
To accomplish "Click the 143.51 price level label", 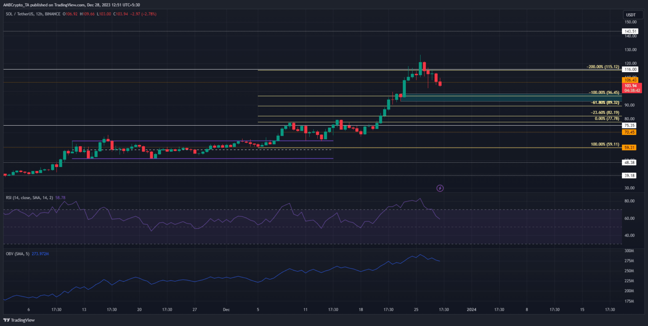I will coord(629,31).
